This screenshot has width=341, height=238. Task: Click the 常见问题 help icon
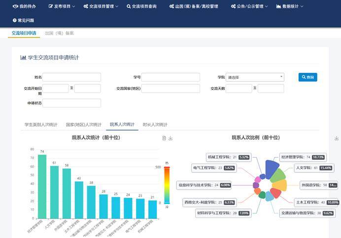15,20
